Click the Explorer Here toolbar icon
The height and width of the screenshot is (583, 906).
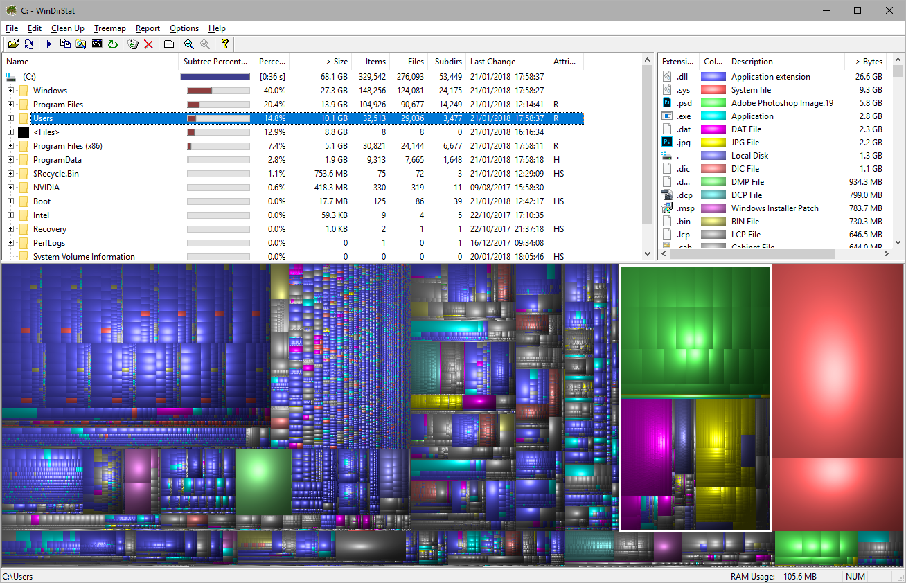click(x=81, y=44)
